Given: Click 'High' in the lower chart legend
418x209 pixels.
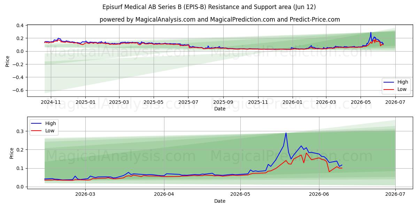Looking at the screenshot, I should tap(51, 123).
